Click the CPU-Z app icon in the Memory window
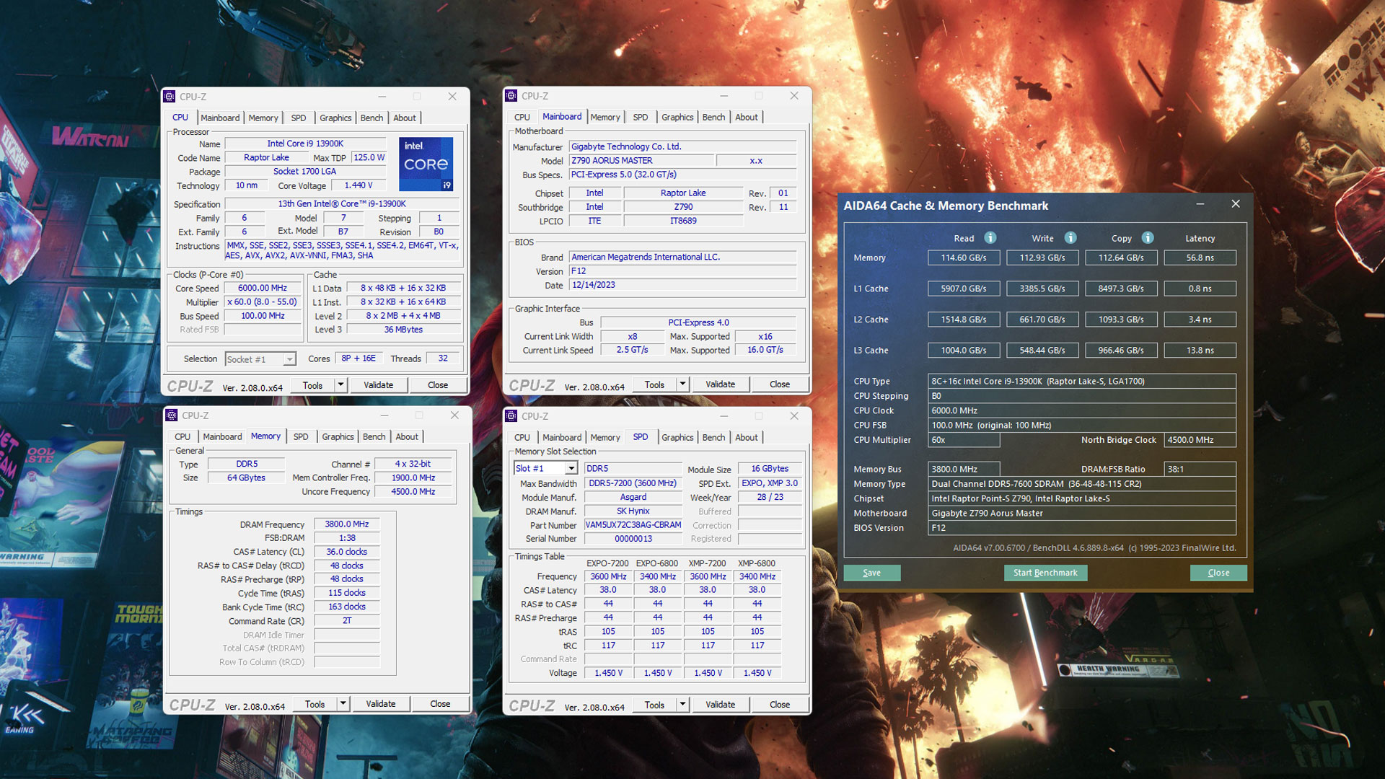This screenshot has width=1385, height=779. (172, 415)
